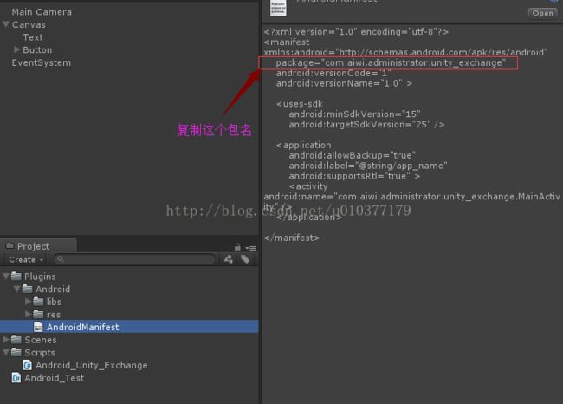Click the android:targetSdkVersion line
The width and height of the screenshot is (563, 404).
pyautogui.click(x=366, y=125)
